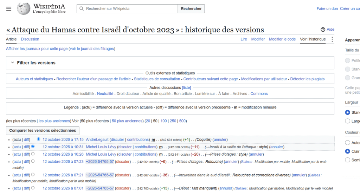Image resolution: width=360 pixels, height=193 pixels.
Task: Show 20 revisions per page
Action: pos(148,121)
